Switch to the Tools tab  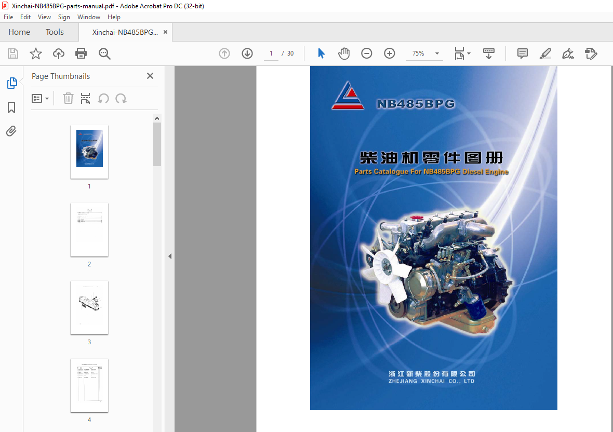[x=55, y=32]
